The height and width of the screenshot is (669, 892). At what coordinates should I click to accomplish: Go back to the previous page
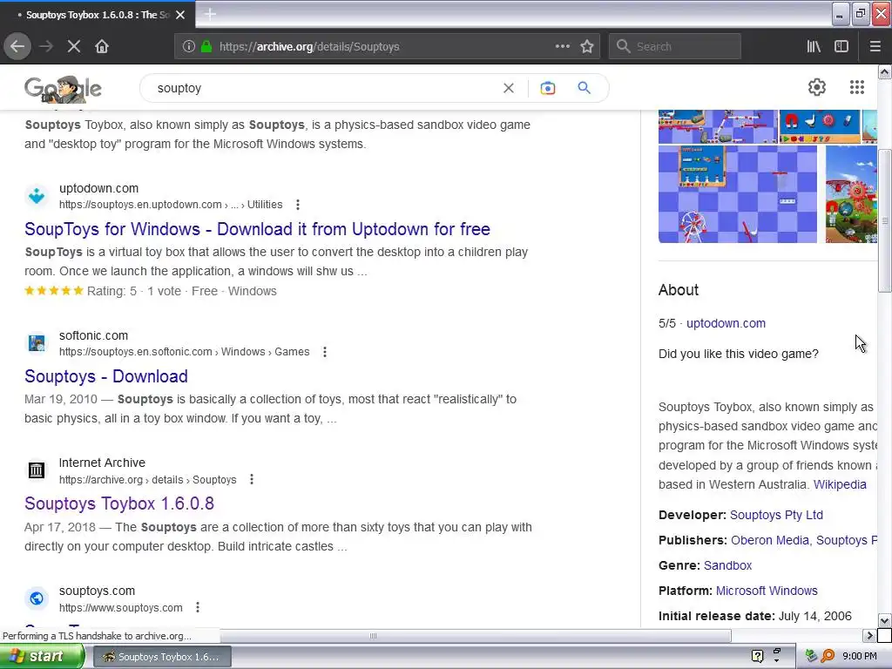(x=17, y=47)
